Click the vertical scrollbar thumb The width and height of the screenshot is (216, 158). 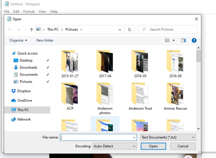point(198,56)
